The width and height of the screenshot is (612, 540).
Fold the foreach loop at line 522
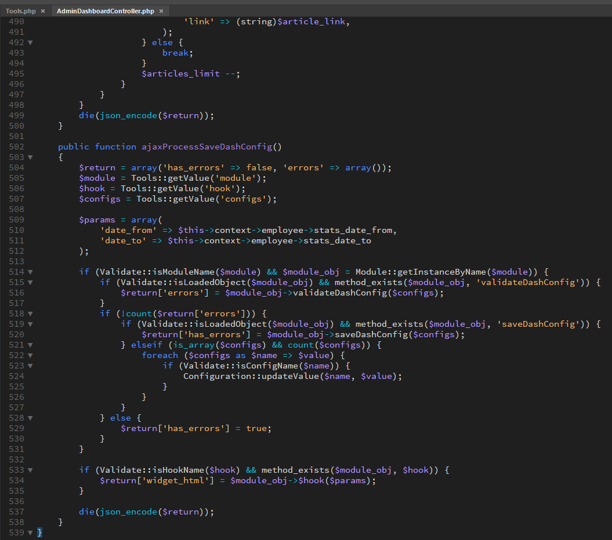tap(30, 356)
